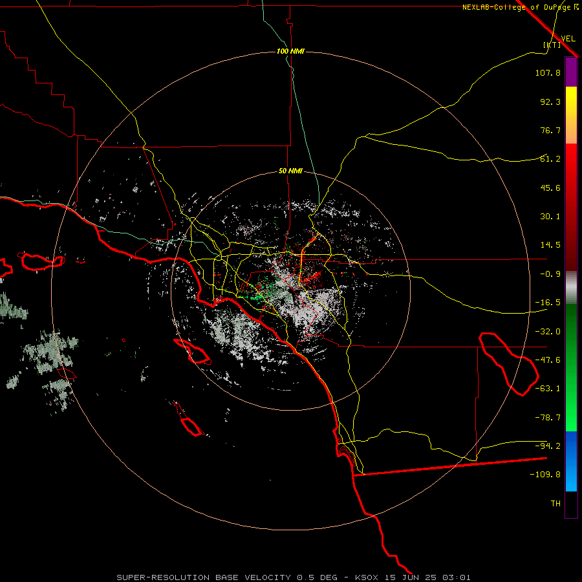Select the -94.2 velocity scale value

point(548,446)
